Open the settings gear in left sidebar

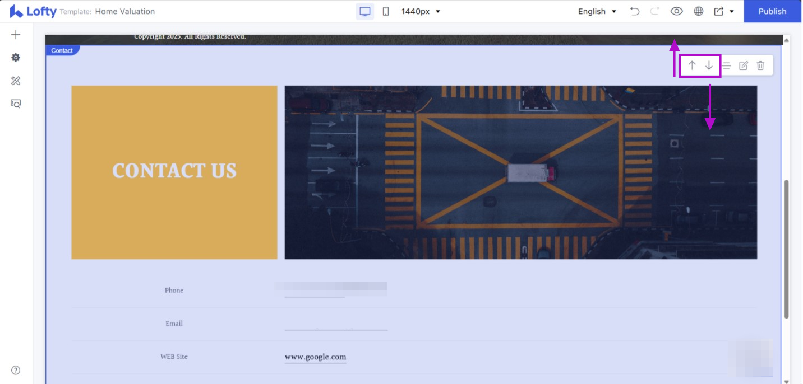pyautogui.click(x=16, y=58)
